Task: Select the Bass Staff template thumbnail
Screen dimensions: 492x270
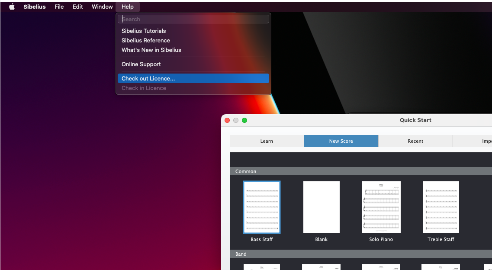Action: click(262, 207)
